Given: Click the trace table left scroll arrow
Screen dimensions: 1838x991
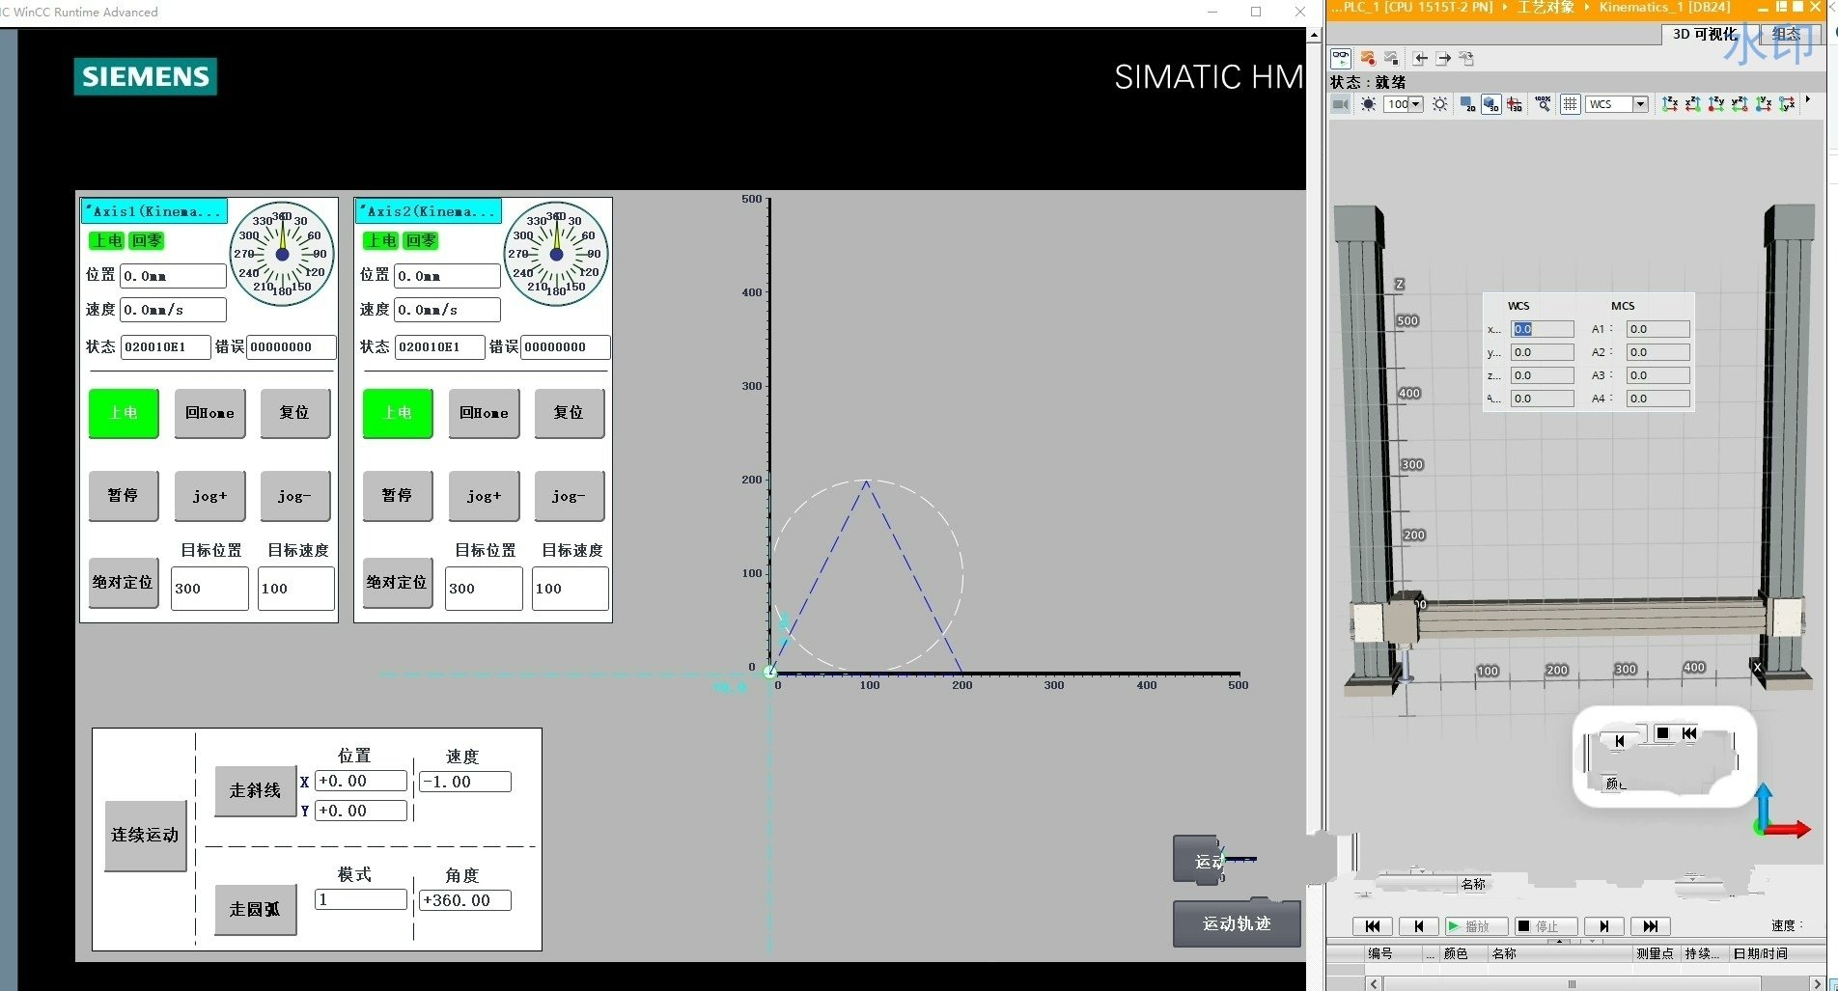Looking at the screenshot, I should (x=1374, y=983).
